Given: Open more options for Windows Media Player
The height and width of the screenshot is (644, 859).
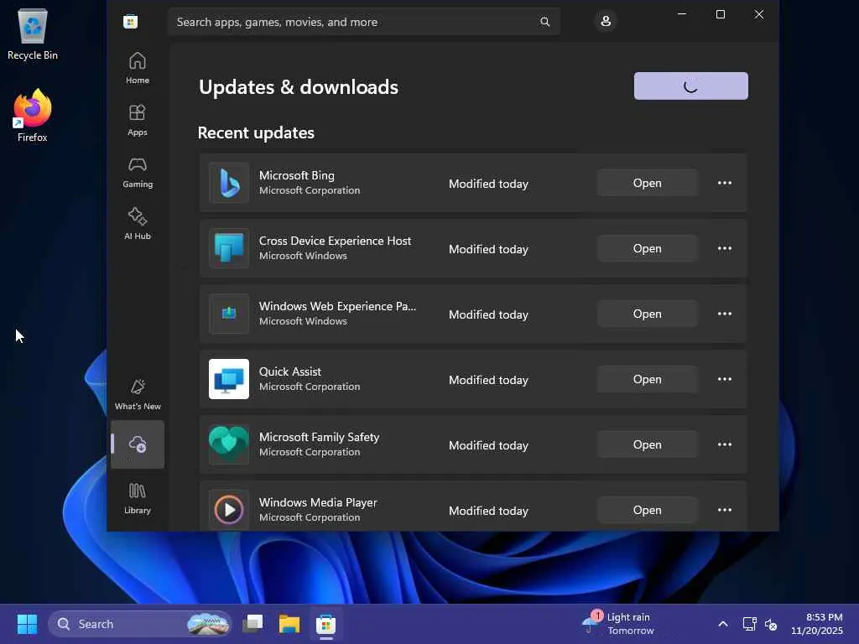Looking at the screenshot, I should [724, 510].
